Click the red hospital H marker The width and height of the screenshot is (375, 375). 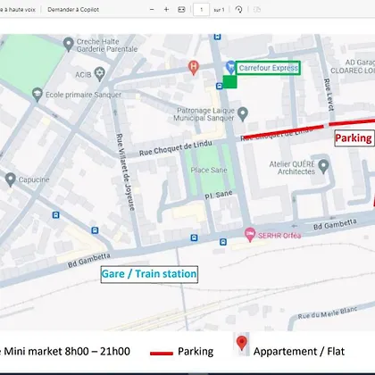click(194, 67)
